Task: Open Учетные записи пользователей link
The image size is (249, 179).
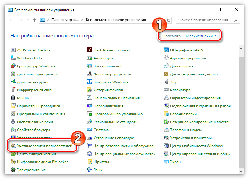Action: [44, 146]
